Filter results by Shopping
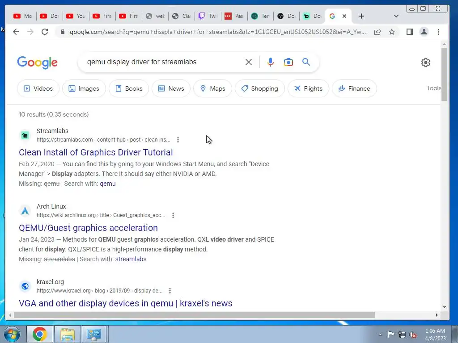Viewport: 458px width, 343px height. pyautogui.click(x=260, y=88)
